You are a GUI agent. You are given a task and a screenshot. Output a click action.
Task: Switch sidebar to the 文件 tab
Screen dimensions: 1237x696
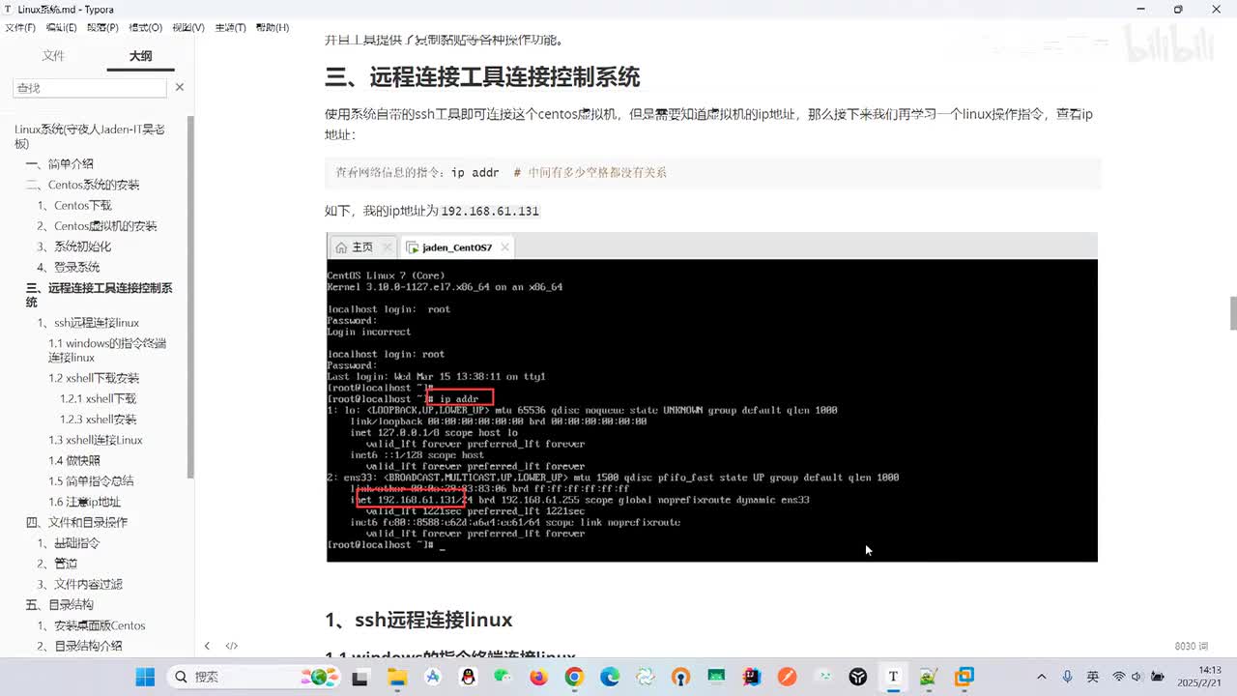tap(53, 56)
